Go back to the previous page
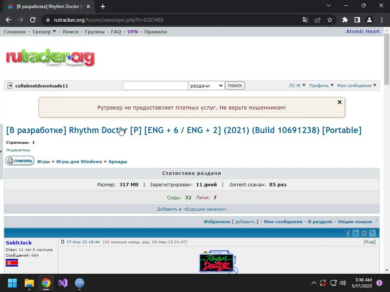The height and width of the screenshot is (292, 390). tap(8, 20)
